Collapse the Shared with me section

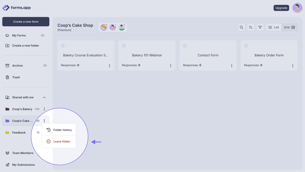[x=44, y=97]
